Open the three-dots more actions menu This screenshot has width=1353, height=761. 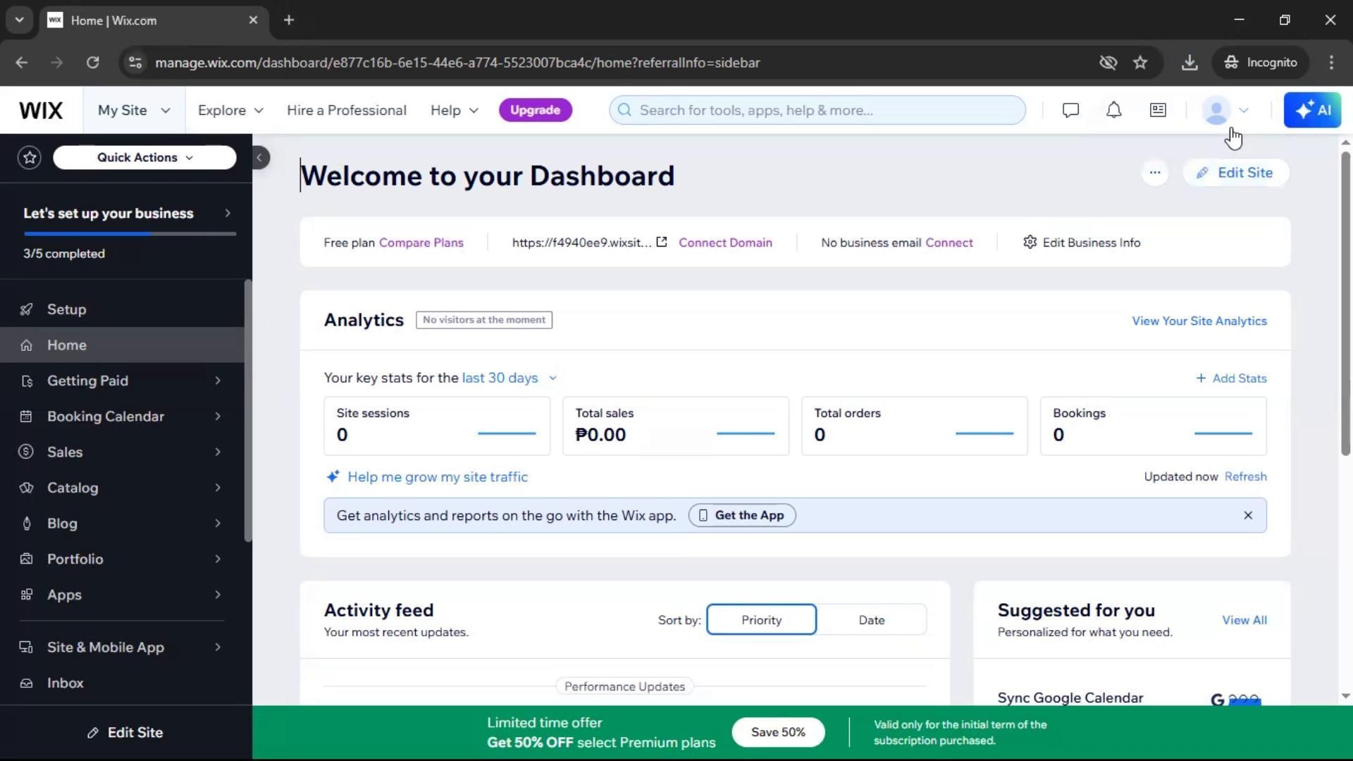1154,173
